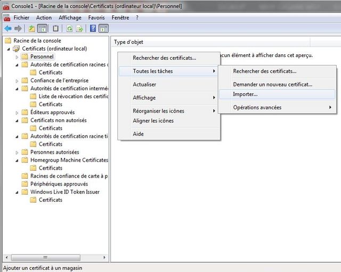Click the Certificats (ordinateur local) certificate icon
341x272 pixels.
pos(16,49)
